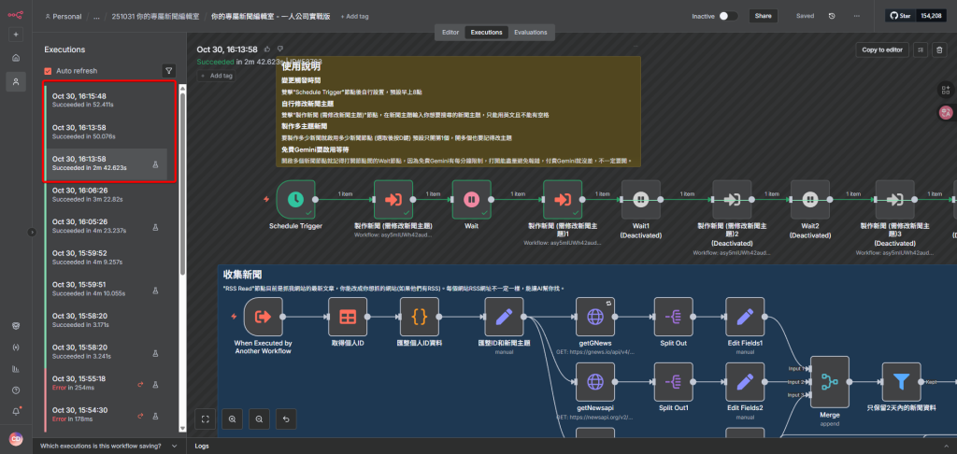
Task: Click the add nodes grid icon on canvas right
Action: (946, 91)
